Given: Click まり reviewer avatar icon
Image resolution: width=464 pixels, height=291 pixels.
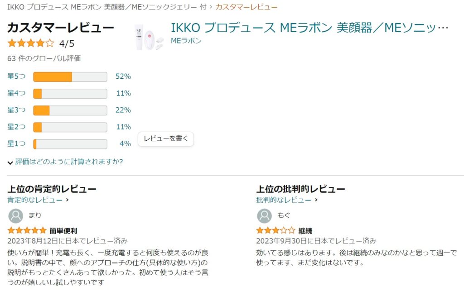Looking at the screenshot, I should (16, 215).
